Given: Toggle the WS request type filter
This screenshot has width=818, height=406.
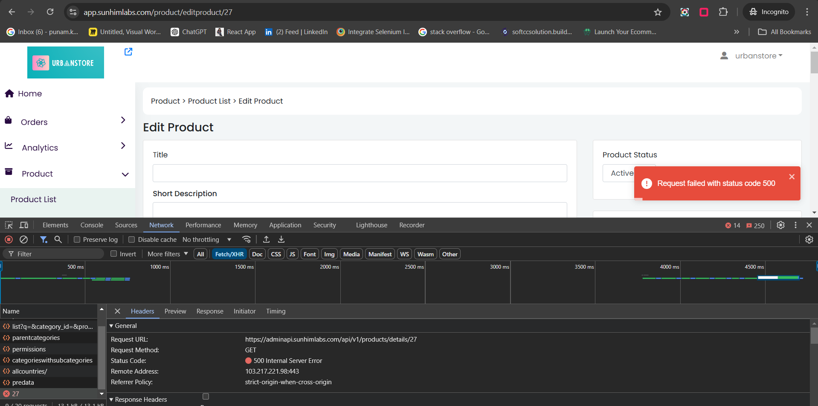Looking at the screenshot, I should [x=404, y=254].
